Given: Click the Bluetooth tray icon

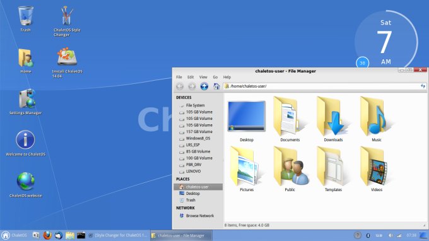Looking at the screenshot, I should coord(368,235).
